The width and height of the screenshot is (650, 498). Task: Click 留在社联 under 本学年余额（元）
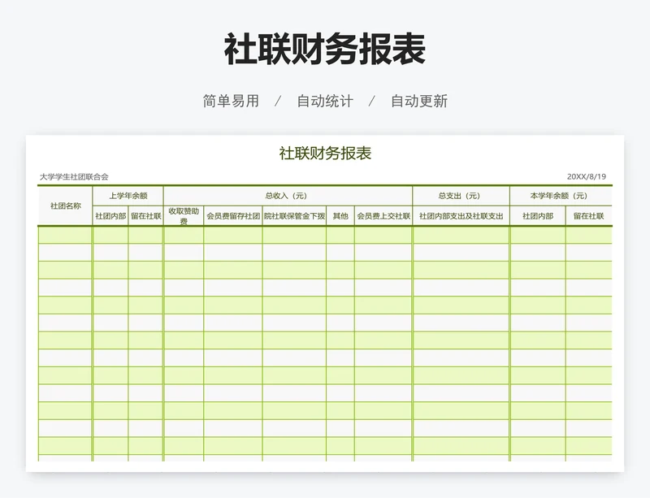pos(588,216)
